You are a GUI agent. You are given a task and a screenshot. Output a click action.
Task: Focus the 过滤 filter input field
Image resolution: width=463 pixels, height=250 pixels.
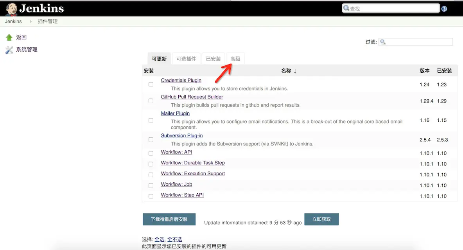tap(416, 42)
